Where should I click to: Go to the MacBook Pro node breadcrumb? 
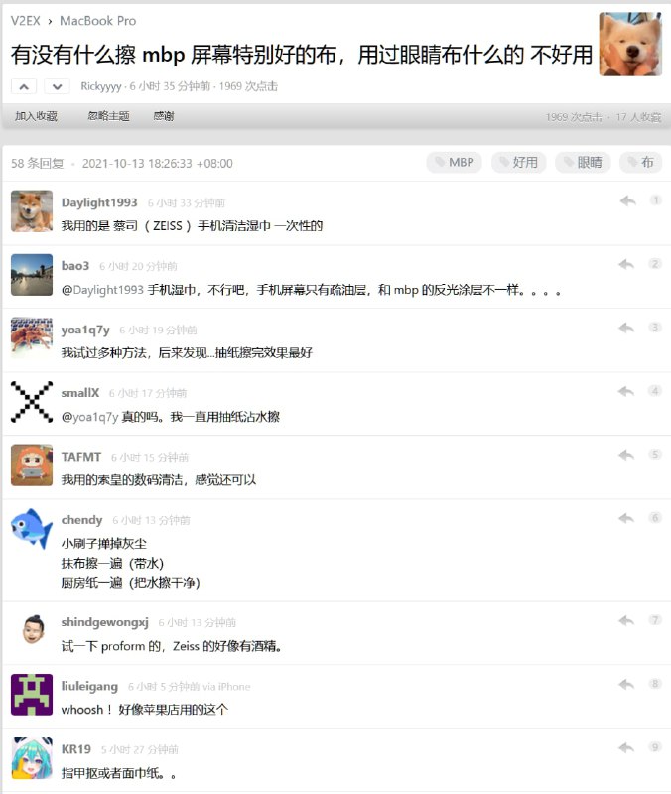tap(97, 21)
